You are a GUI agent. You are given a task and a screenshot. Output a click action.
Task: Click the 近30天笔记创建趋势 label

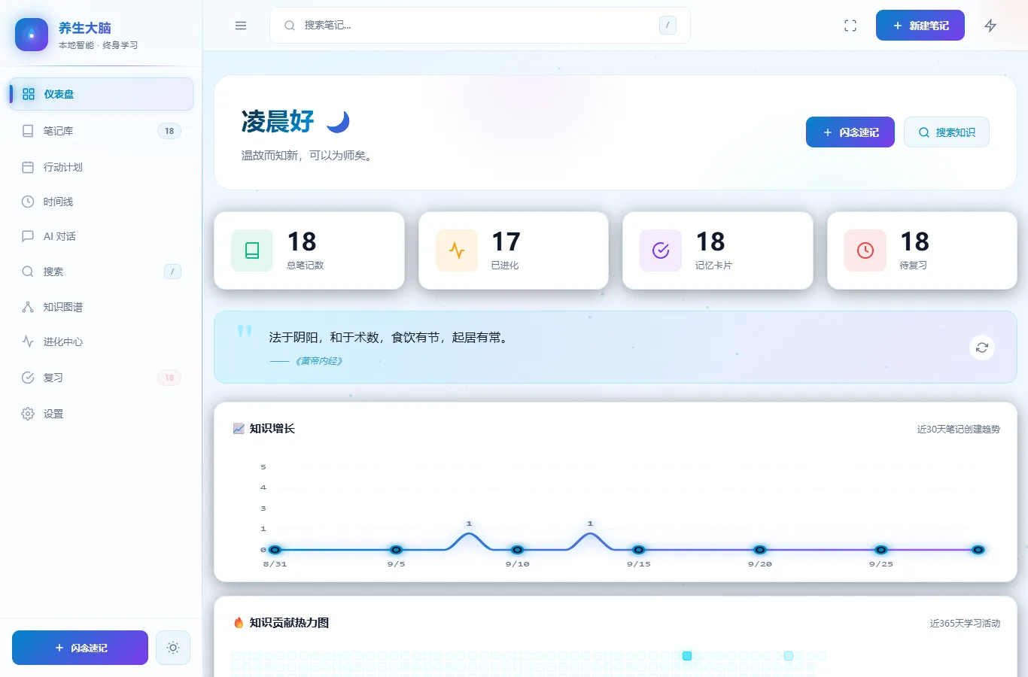coord(959,430)
